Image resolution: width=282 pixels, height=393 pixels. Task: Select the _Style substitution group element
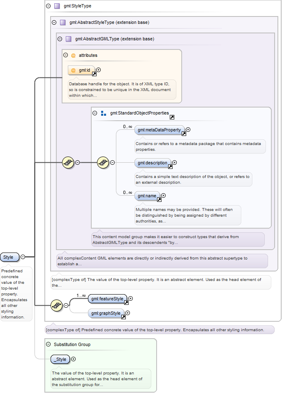click(60, 359)
